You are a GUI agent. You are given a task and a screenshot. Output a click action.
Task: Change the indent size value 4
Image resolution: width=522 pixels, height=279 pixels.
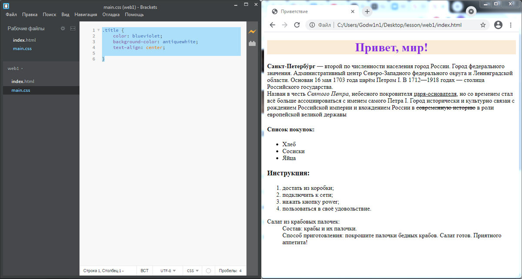pyautogui.click(x=241, y=271)
